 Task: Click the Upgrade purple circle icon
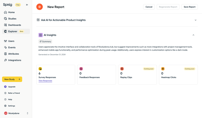pos(5,87)
